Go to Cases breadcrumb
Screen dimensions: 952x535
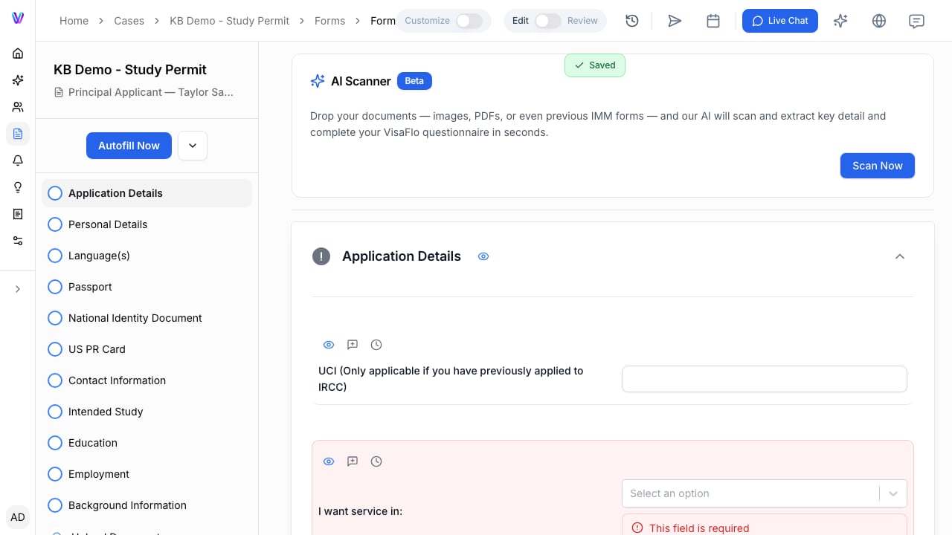coord(129,21)
